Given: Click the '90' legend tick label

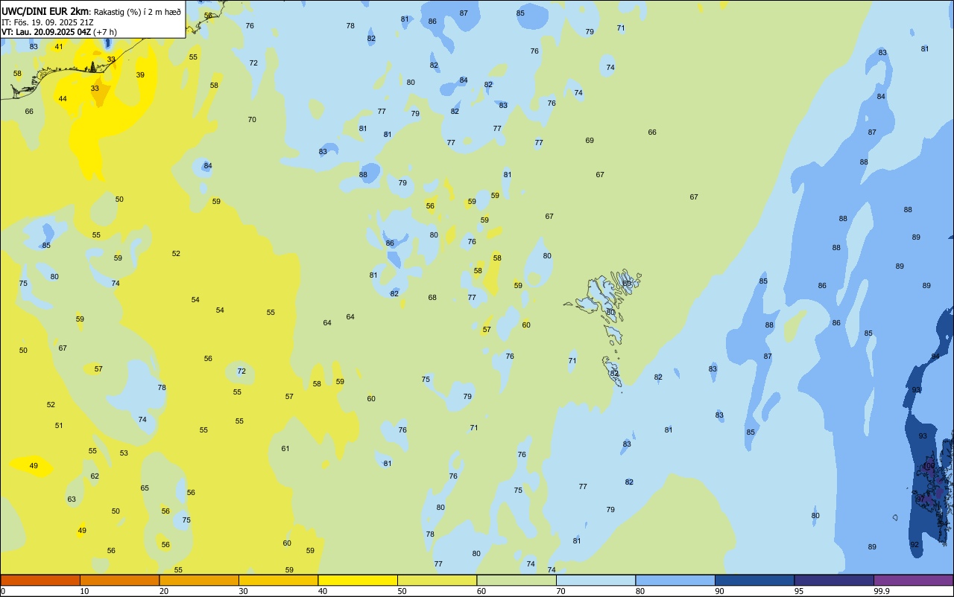Looking at the screenshot, I should click(x=720, y=591).
